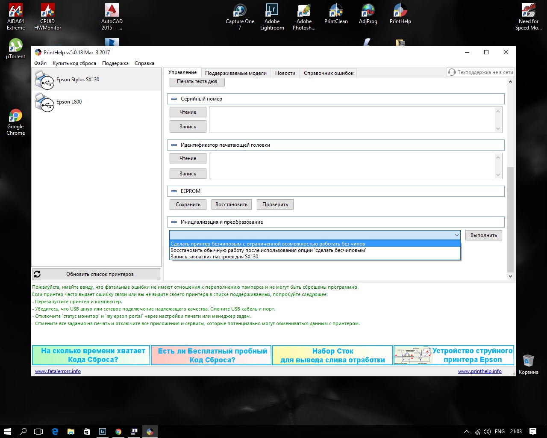Select Capture One 7 desktop shortcut
This screenshot has height=438, width=547.
pyautogui.click(x=240, y=17)
